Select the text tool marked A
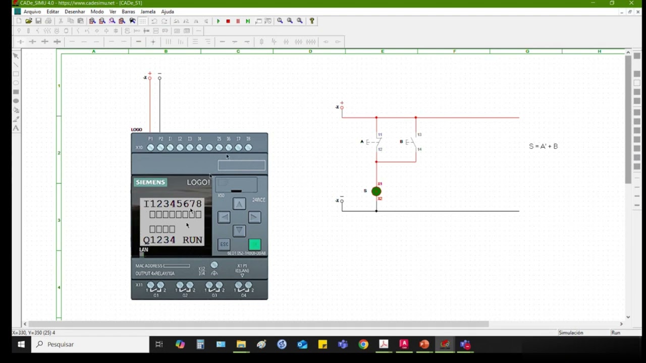The height and width of the screenshot is (363, 646). pyautogui.click(x=16, y=128)
